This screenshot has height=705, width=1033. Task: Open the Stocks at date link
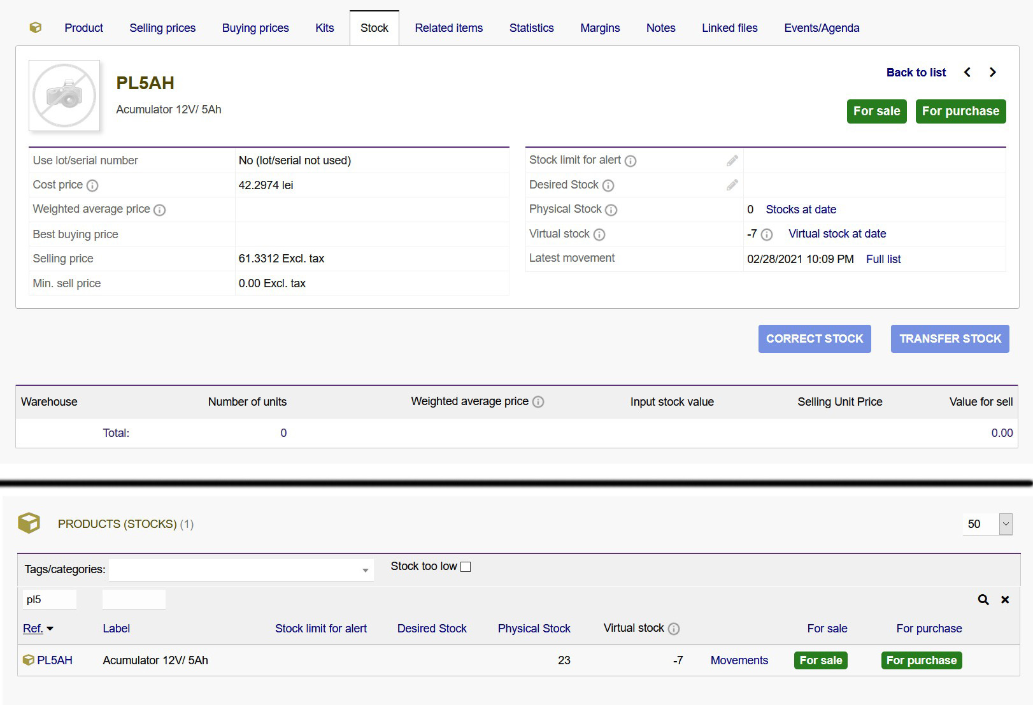point(801,210)
